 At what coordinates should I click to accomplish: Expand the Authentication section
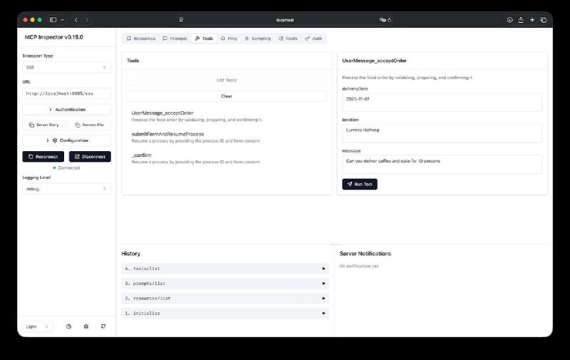(66, 110)
